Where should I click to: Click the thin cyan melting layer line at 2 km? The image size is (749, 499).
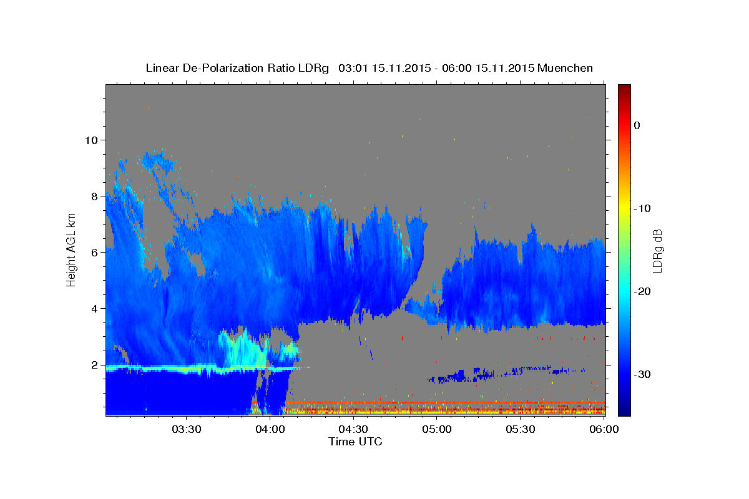[200, 368]
